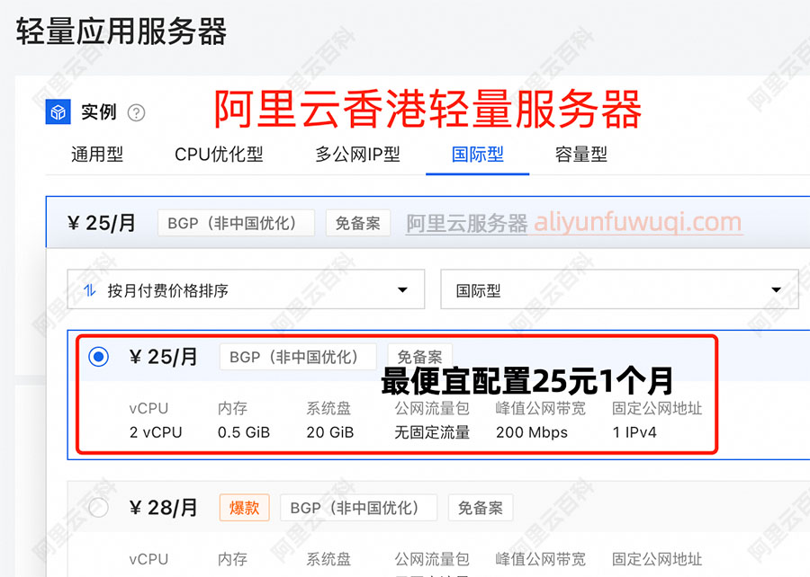Click the 2 vCPU value
Image resolution: width=810 pixels, height=577 pixels.
pyautogui.click(x=156, y=432)
